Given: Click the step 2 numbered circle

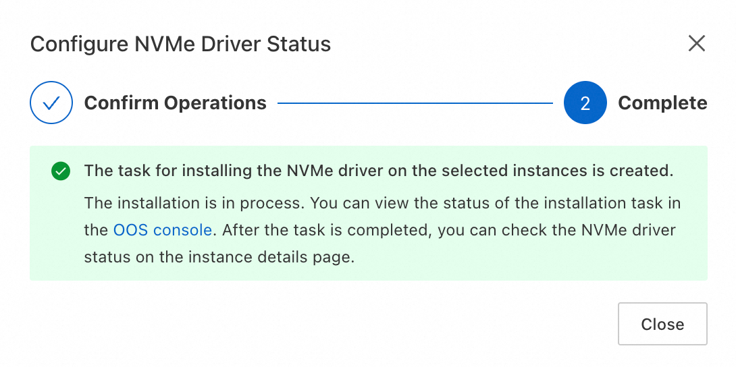Looking at the screenshot, I should pyautogui.click(x=585, y=103).
